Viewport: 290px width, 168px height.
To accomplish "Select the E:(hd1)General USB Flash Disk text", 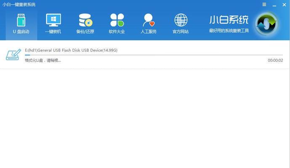I will 71,50.
